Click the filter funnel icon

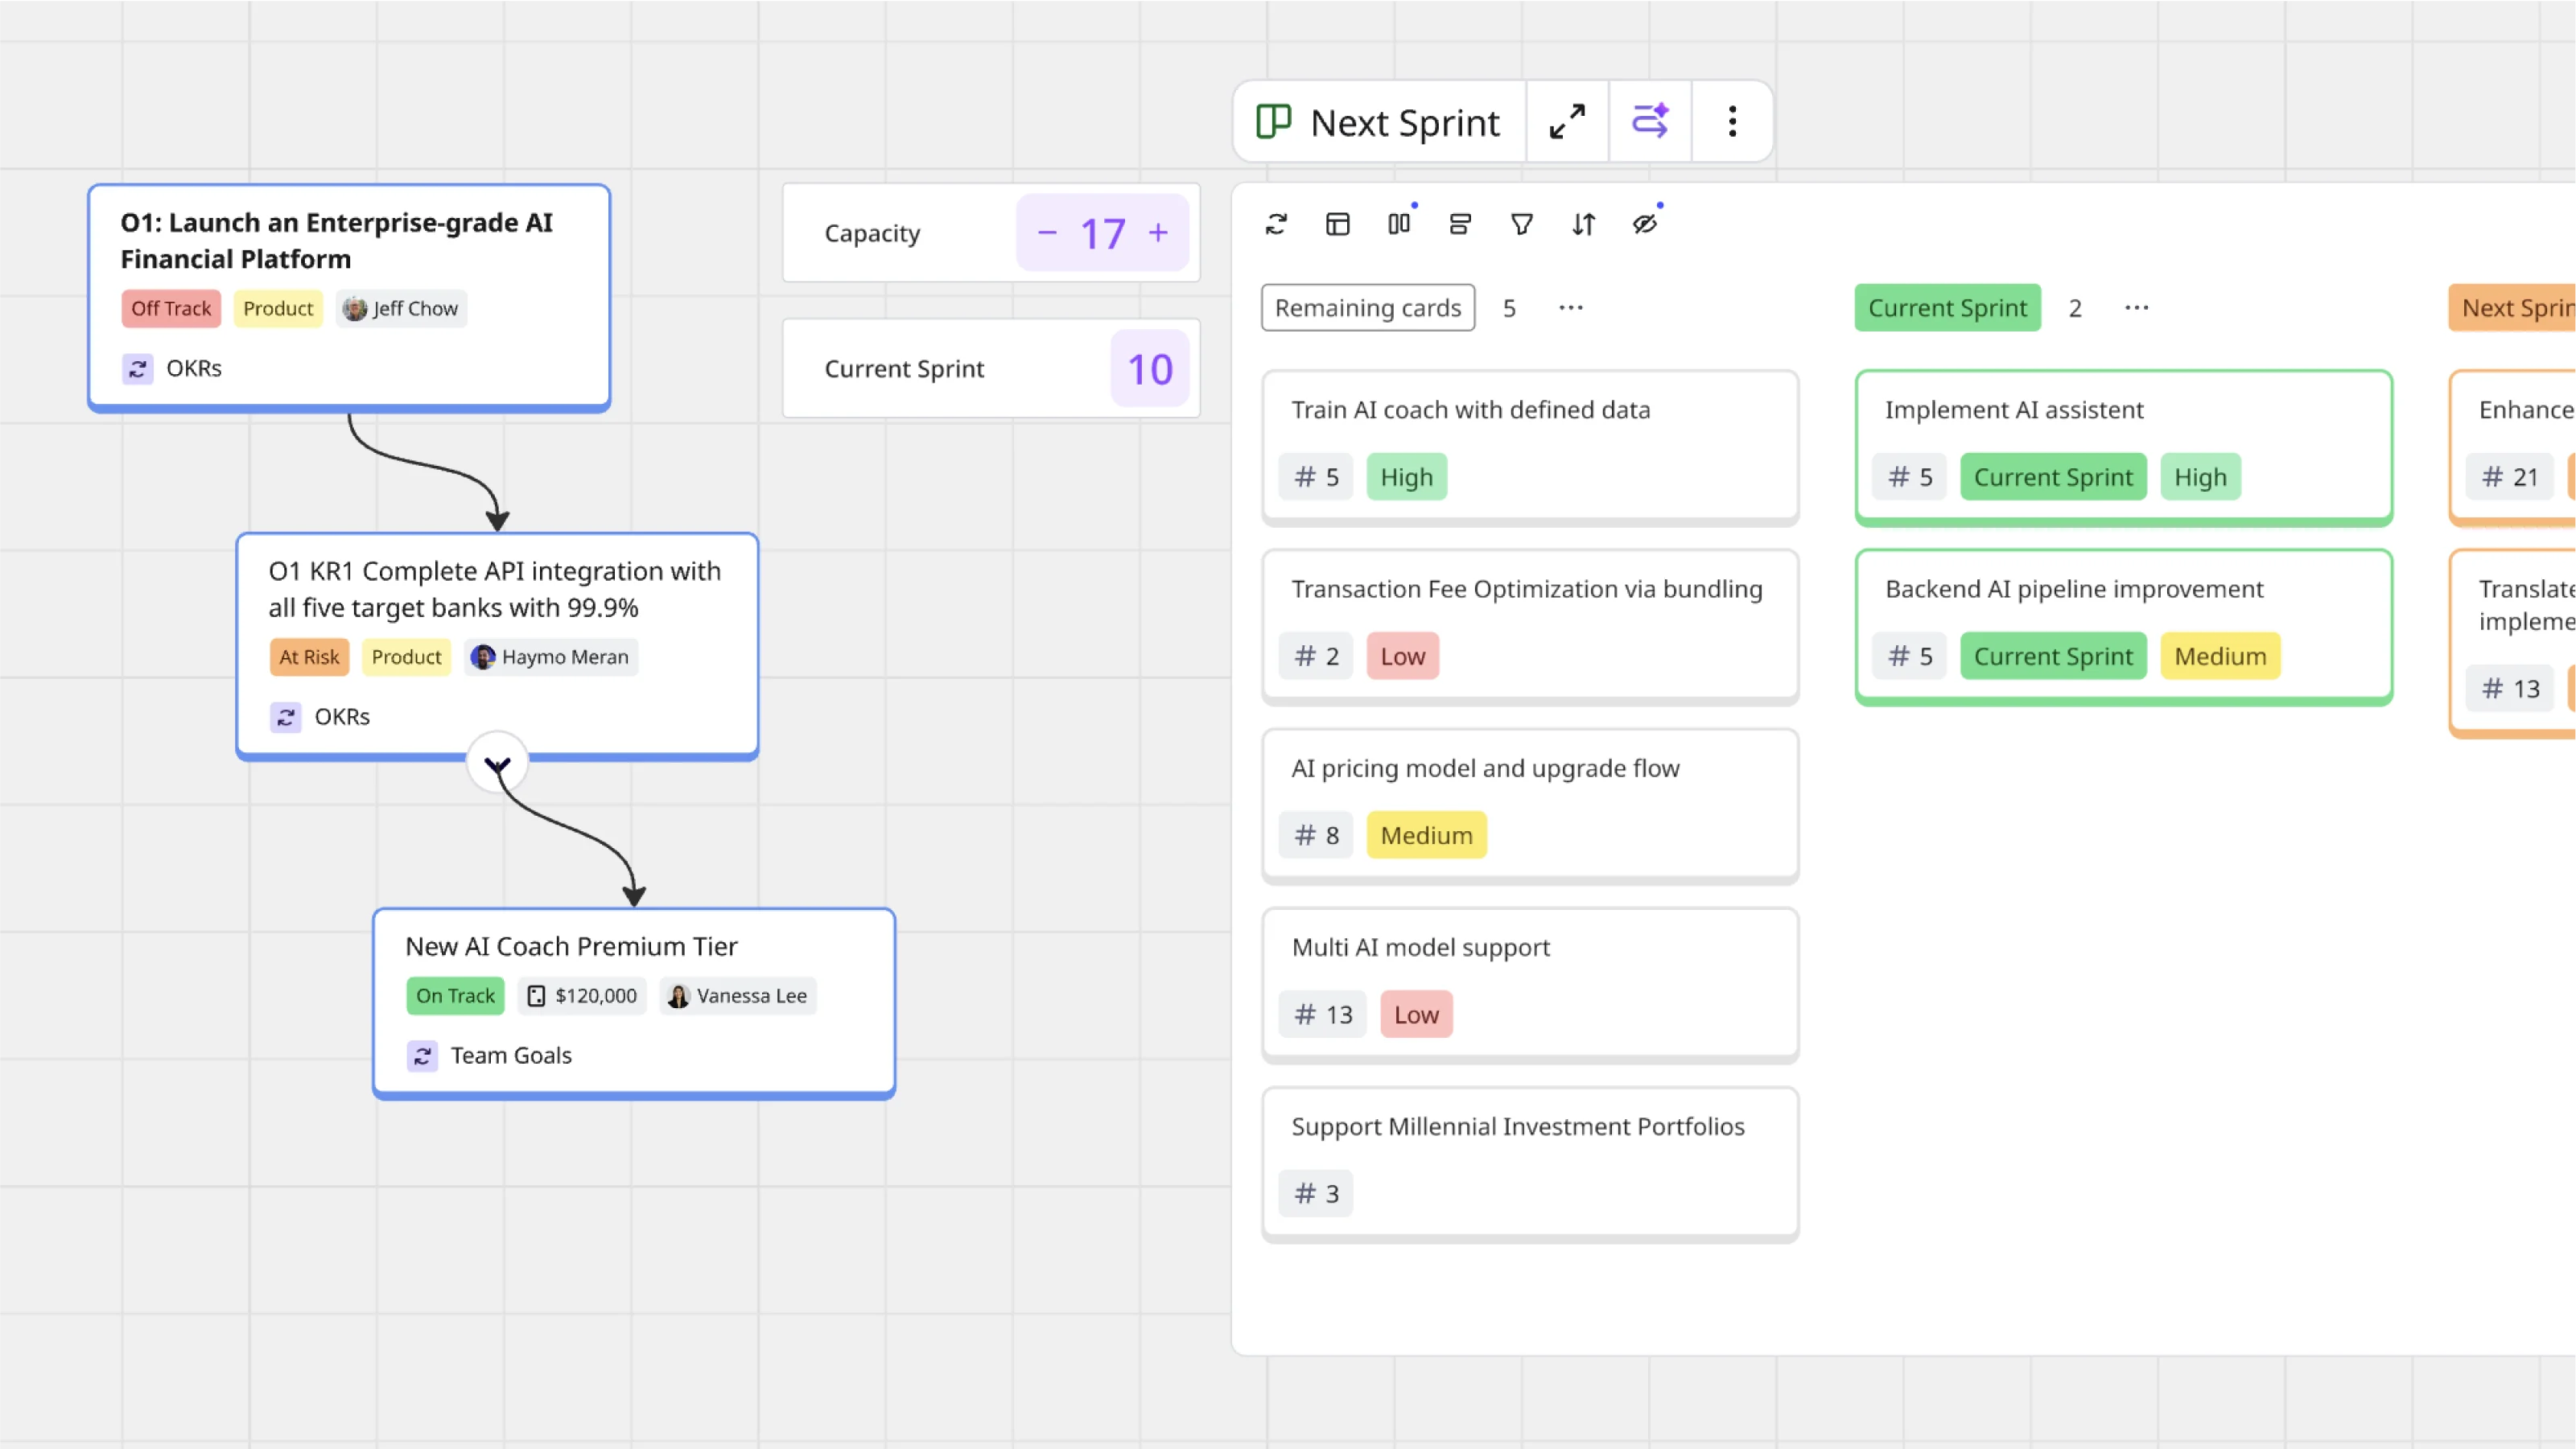click(x=1521, y=224)
